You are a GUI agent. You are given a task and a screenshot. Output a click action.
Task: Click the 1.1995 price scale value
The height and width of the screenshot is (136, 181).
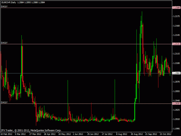tap(176, 128)
